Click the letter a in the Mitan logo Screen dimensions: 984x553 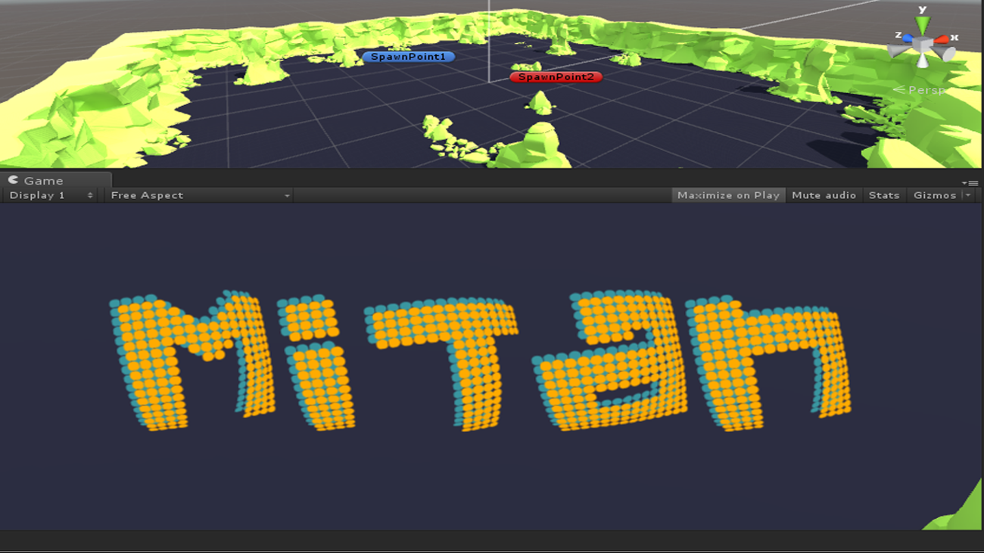(612, 363)
